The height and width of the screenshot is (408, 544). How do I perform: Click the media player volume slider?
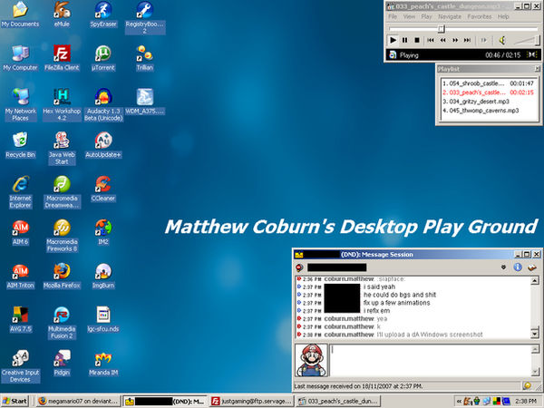(527, 41)
